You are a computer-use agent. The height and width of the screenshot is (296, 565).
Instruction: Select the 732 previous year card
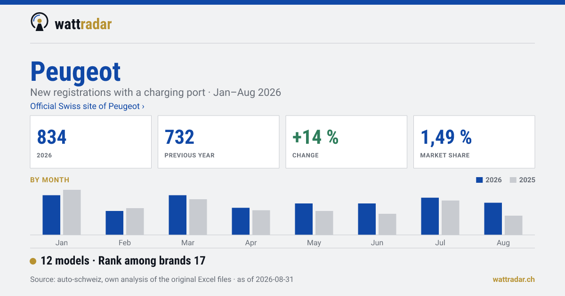pos(218,142)
